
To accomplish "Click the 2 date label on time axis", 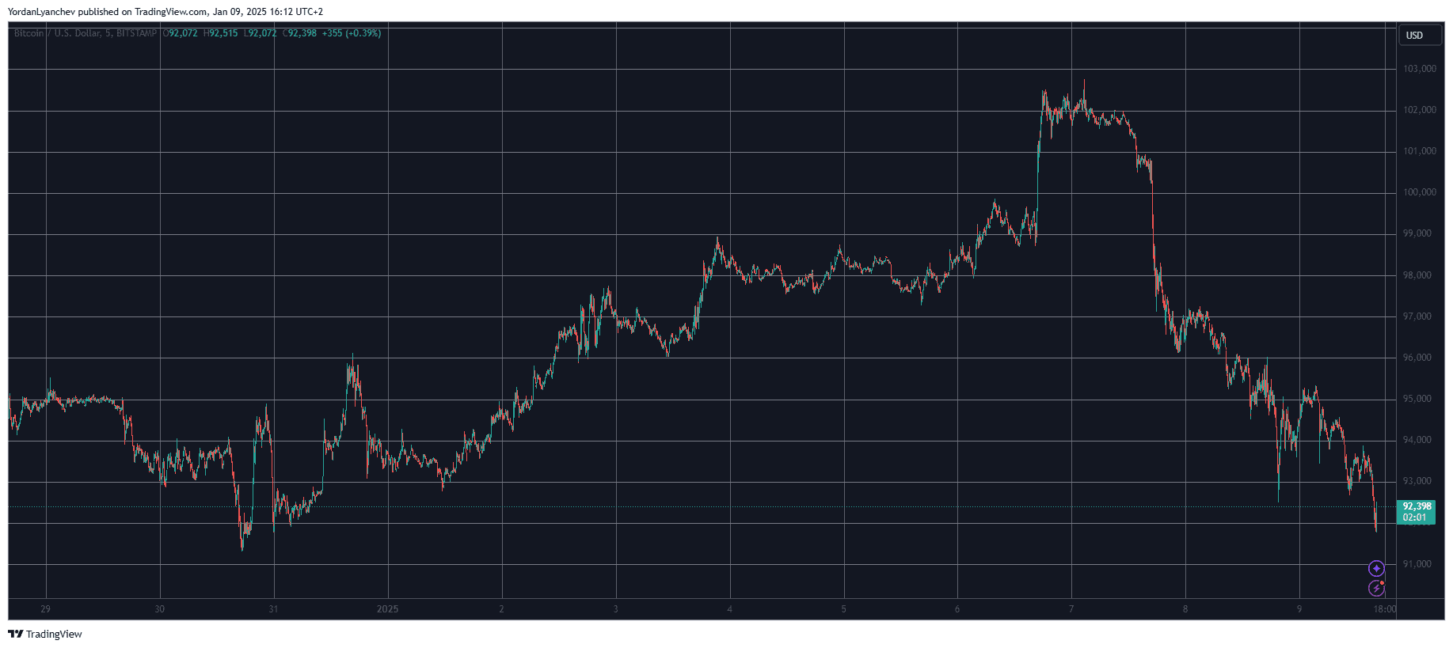I will pyautogui.click(x=501, y=609).
